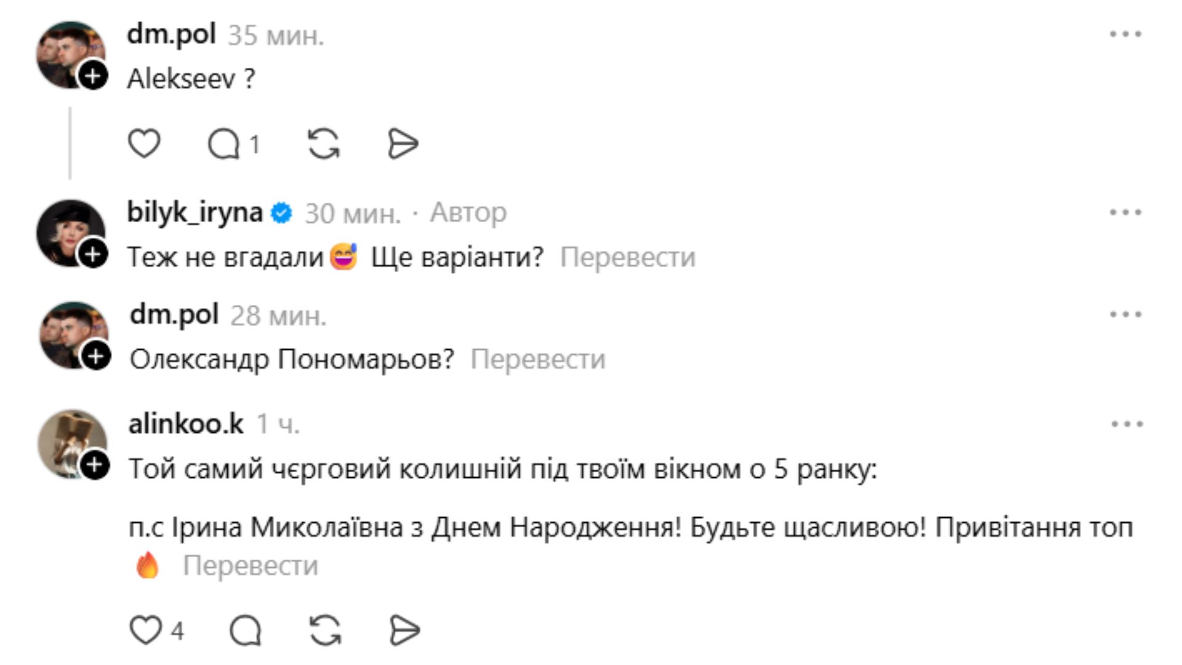The height and width of the screenshot is (665, 1182).
Task: Follow alinkoo.k using the plus badge
Action: 95,465
